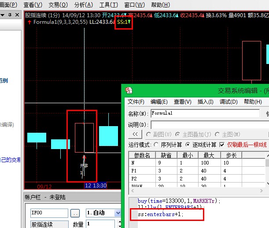Click default value 9 of parameter N
The height and width of the screenshot is (228, 269).
166,163
